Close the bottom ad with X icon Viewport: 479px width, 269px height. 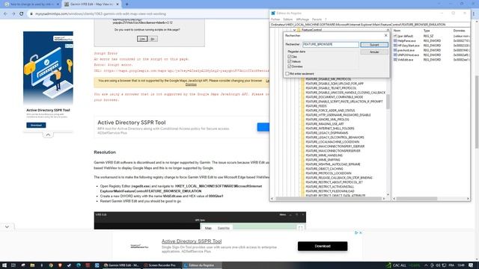[x=361, y=232]
